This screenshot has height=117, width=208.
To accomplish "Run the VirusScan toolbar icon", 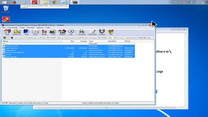I will pyautogui.click(x=82, y=32).
